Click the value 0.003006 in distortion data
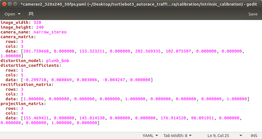 point(87,80)
